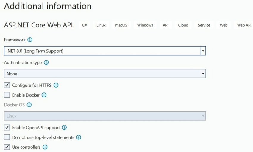
Task: Disable the Enable OpenAPI support checkbox
Action: (x=7, y=128)
